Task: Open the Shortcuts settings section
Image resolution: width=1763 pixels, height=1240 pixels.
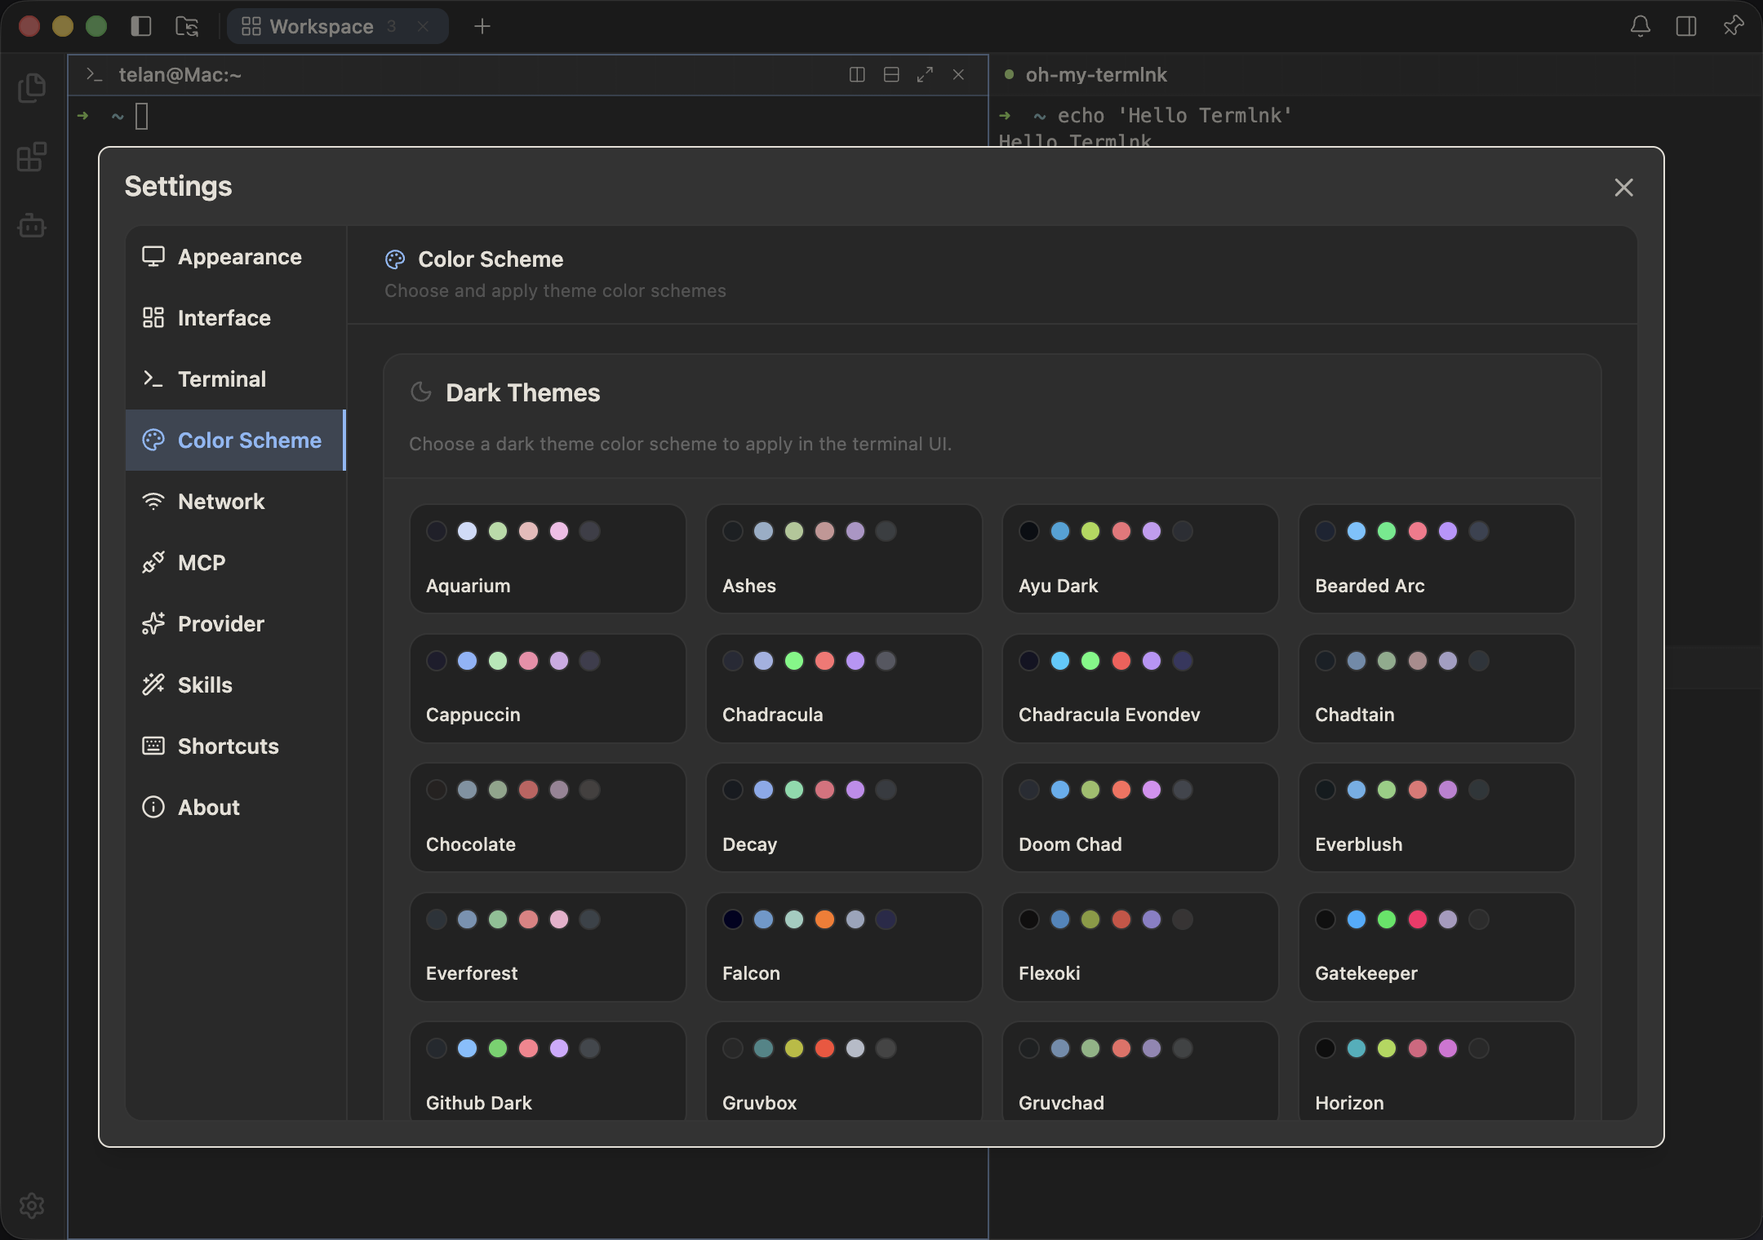Action: [236, 746]
